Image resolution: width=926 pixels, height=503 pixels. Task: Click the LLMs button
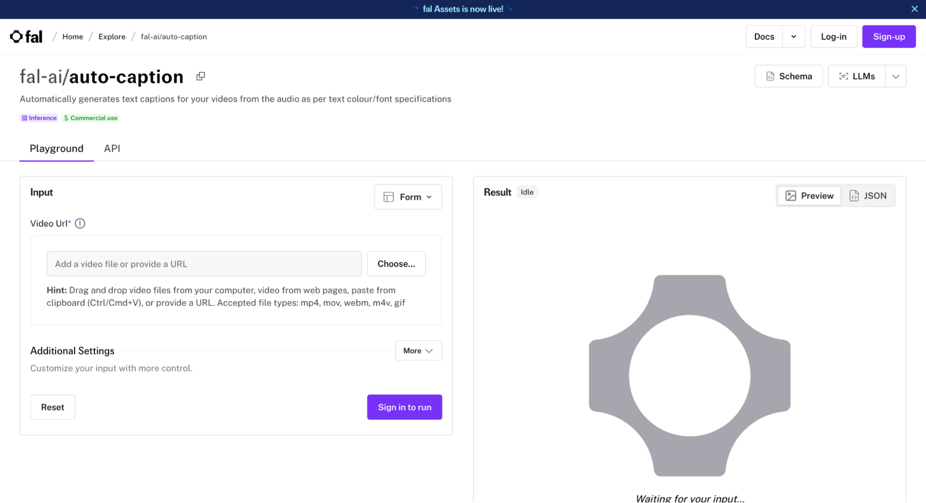pos(857,76)
